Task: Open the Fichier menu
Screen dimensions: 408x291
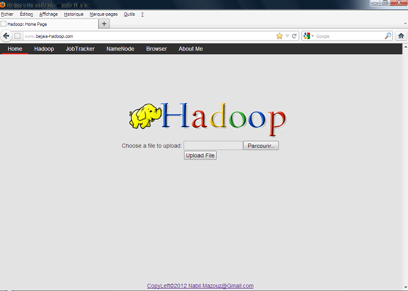Action: (7, 14)
